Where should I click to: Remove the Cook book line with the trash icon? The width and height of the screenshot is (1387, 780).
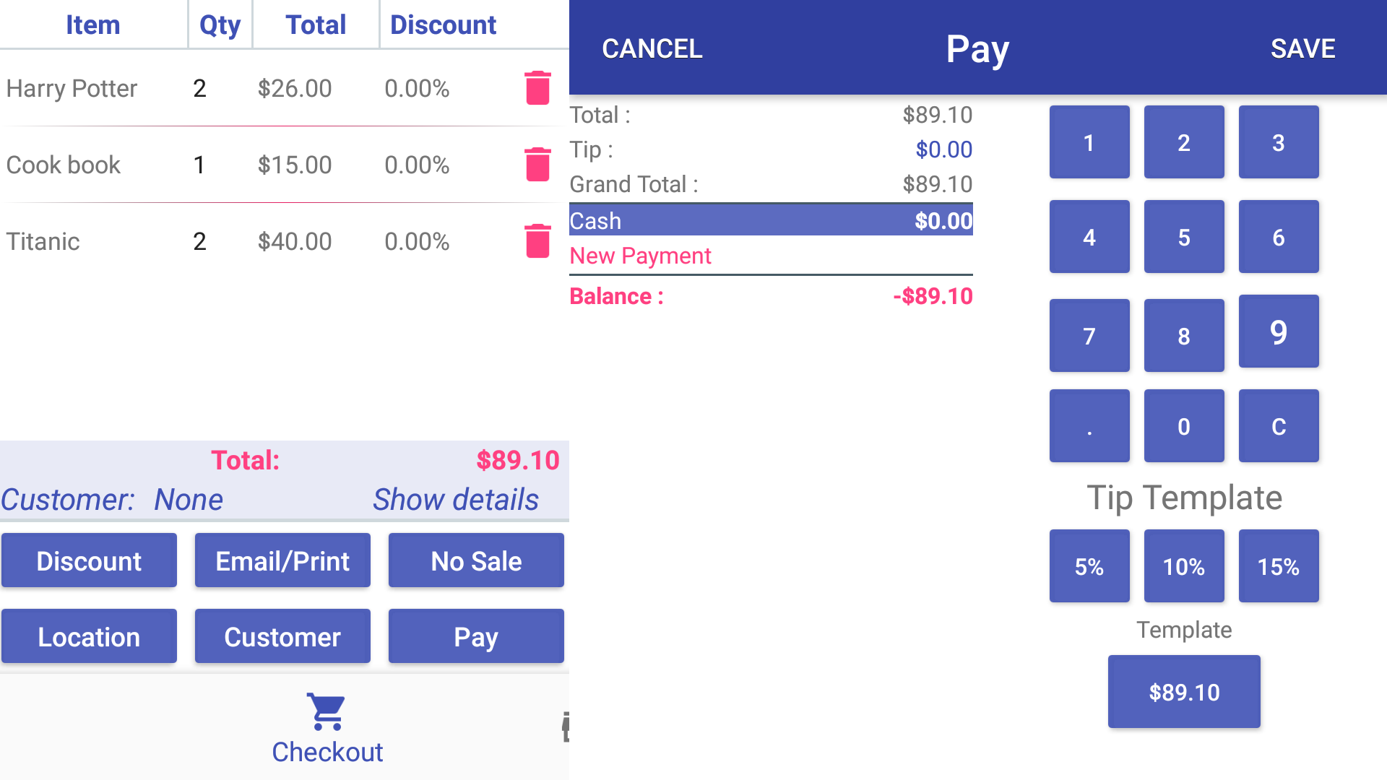tap(537, 165)
